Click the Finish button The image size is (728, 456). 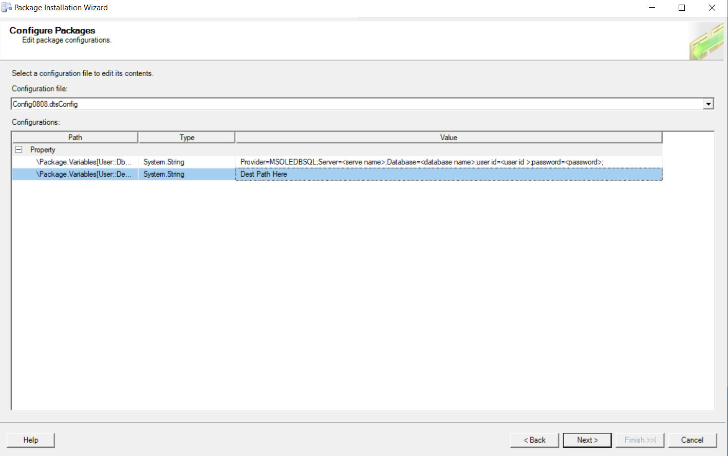640,440
